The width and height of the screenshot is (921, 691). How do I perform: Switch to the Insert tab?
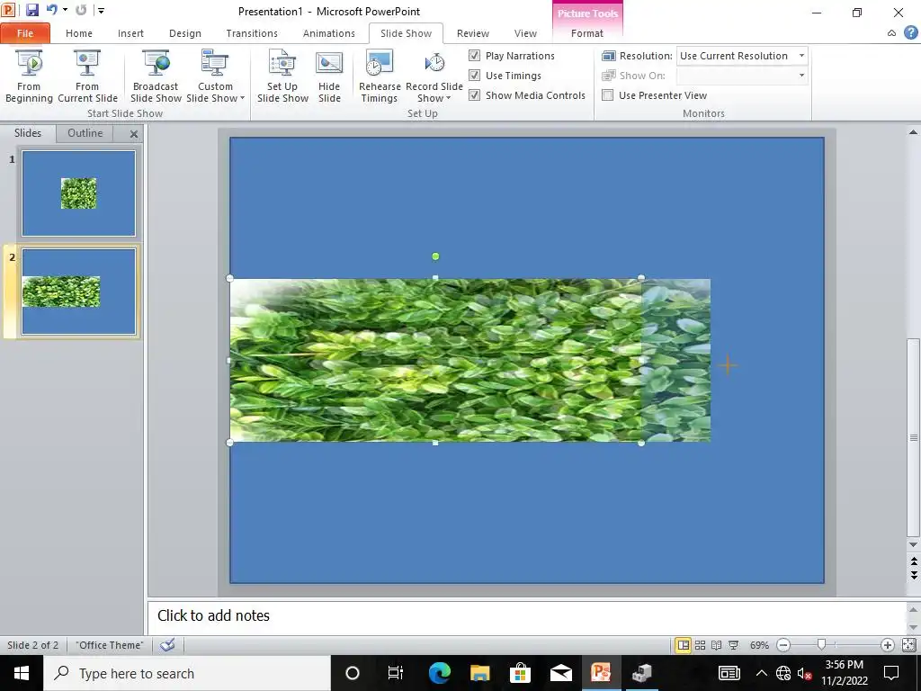(130, 33)
